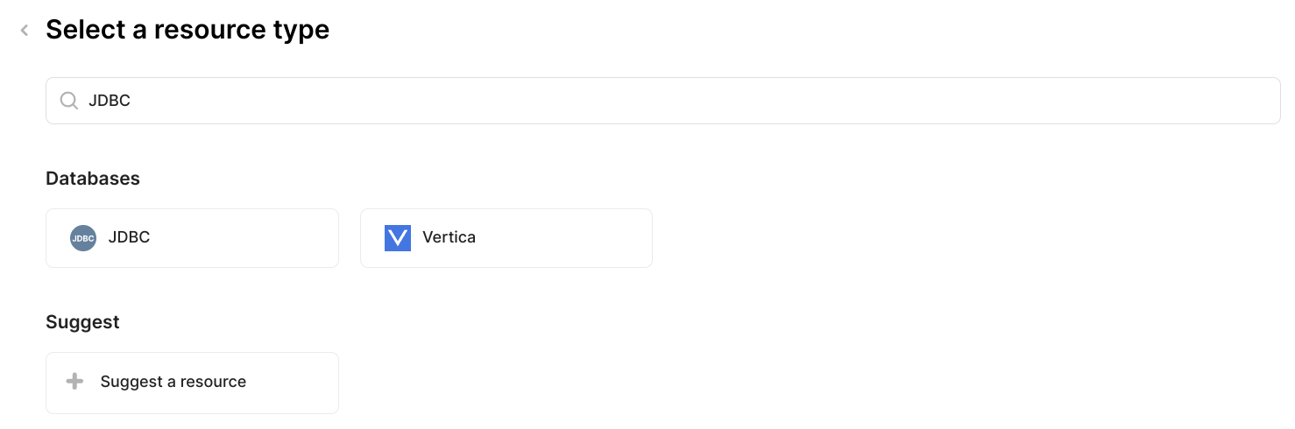Click blank area inside Suggest card right of text
Viewport: 1295px width, 429px height.
[x=294, y=383]
